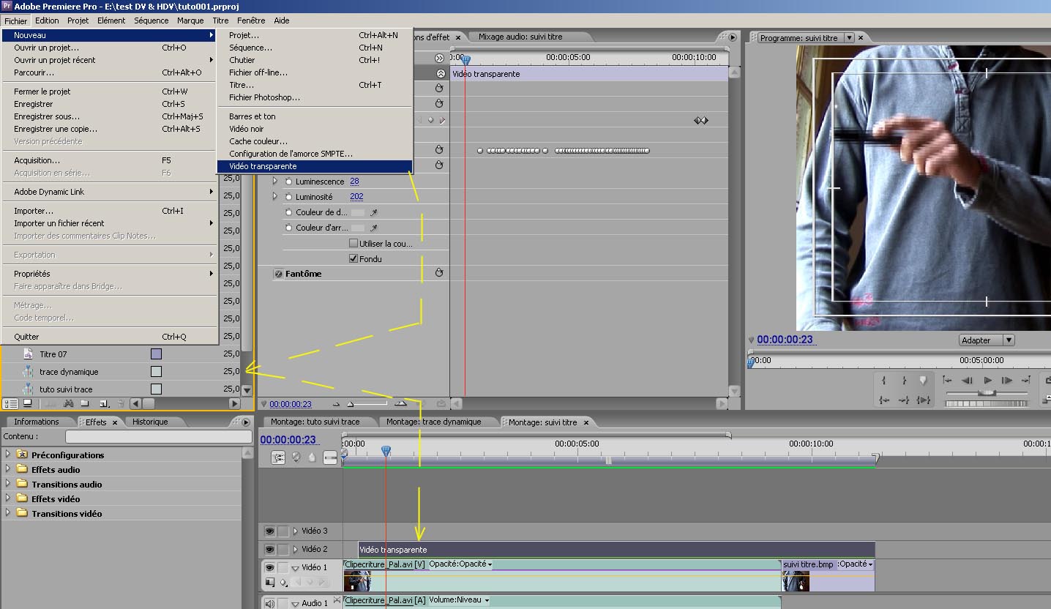
Task: Click eyedropper next to Couleur d'arr...
Action: point(373,228)
